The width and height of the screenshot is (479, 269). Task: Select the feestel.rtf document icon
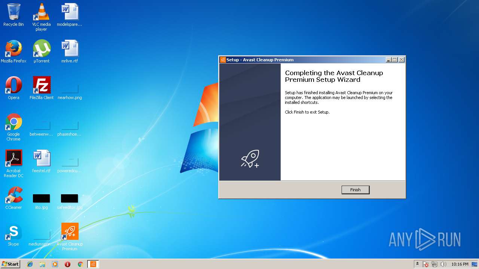[x=42, y=161]
